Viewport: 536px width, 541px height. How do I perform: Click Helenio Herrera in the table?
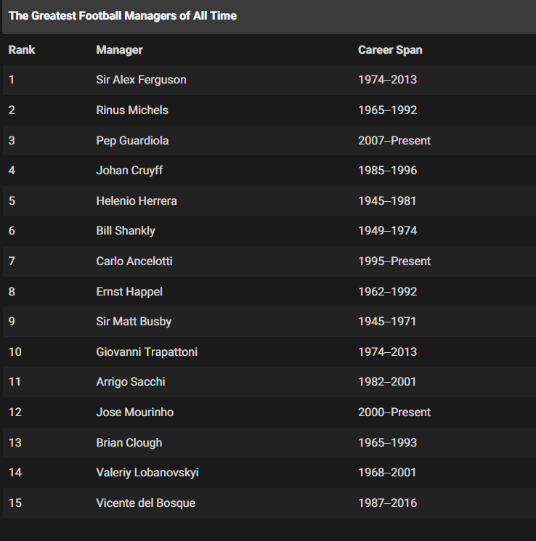pyautogui.click(x=137, y=201)
